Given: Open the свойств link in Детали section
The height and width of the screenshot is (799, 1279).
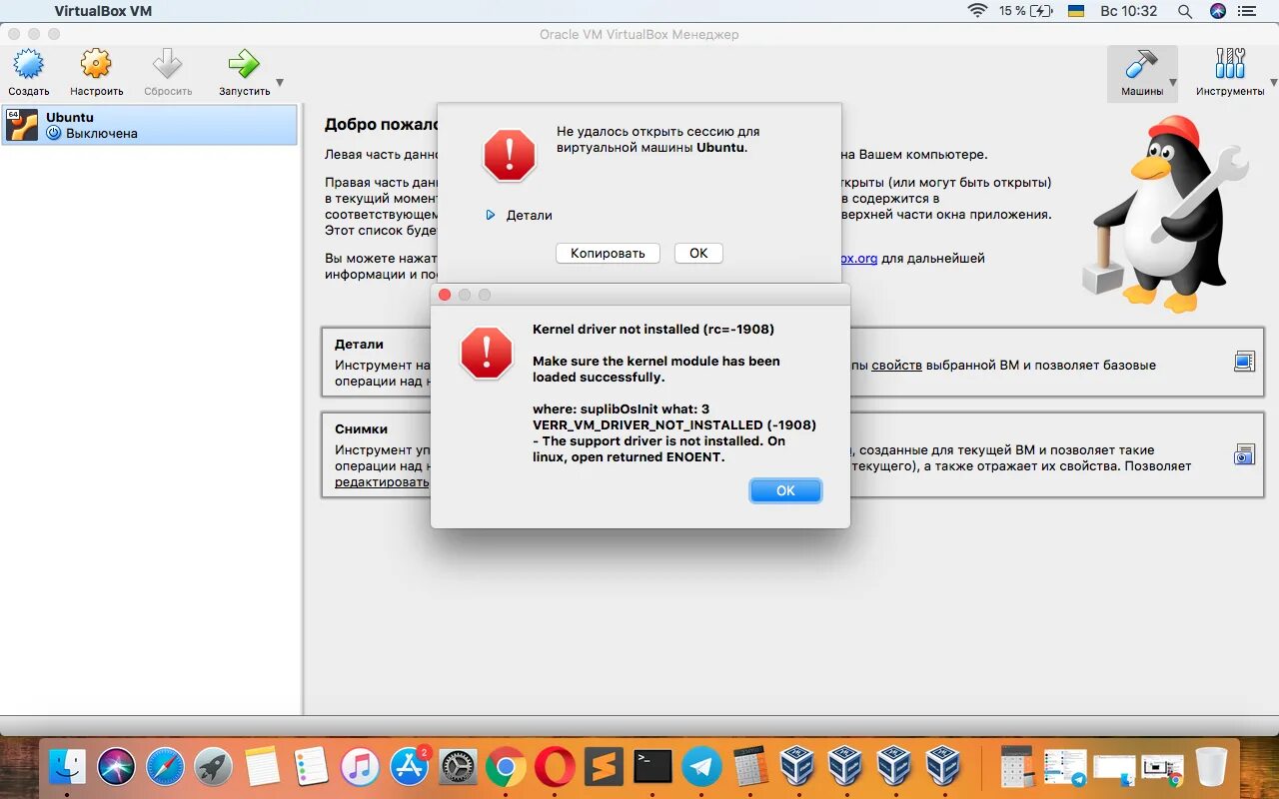Looking at the screenshot, I should (x=896, y=365).
